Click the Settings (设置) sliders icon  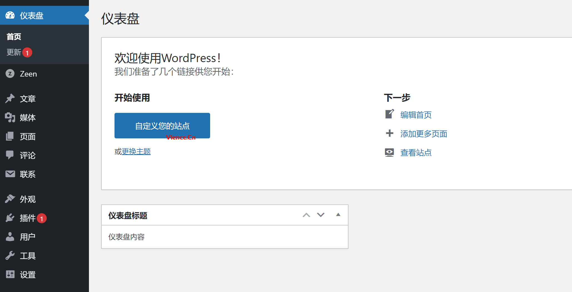pyautogui.click(x=10, y=274)
